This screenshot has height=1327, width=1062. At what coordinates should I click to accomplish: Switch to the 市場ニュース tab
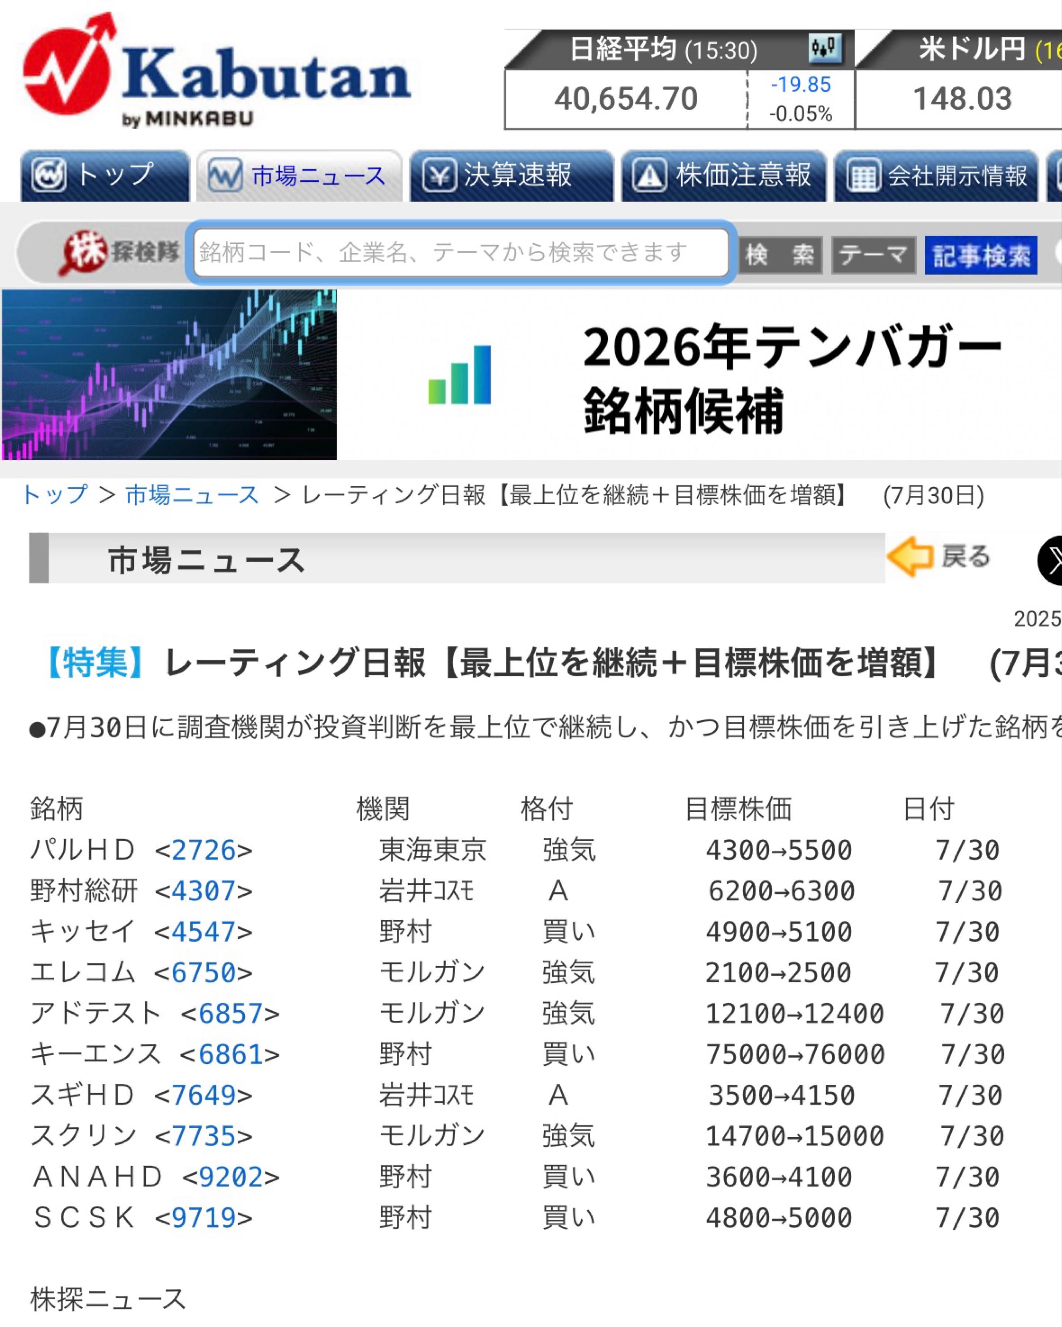click(x=299, y=176)
